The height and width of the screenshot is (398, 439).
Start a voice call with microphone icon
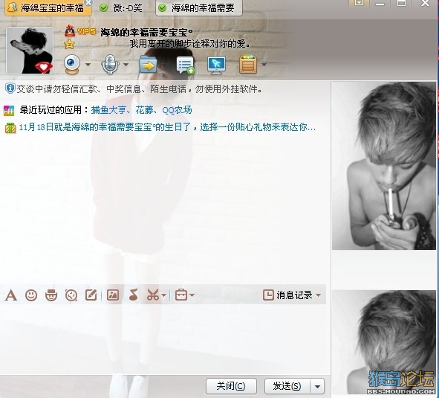pos(110,64)
